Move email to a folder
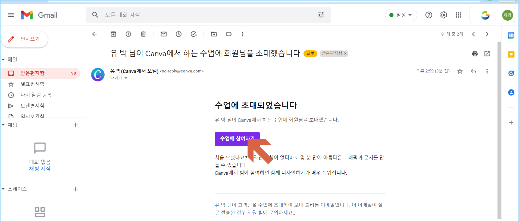519x222 pixels. pos(214,34)
